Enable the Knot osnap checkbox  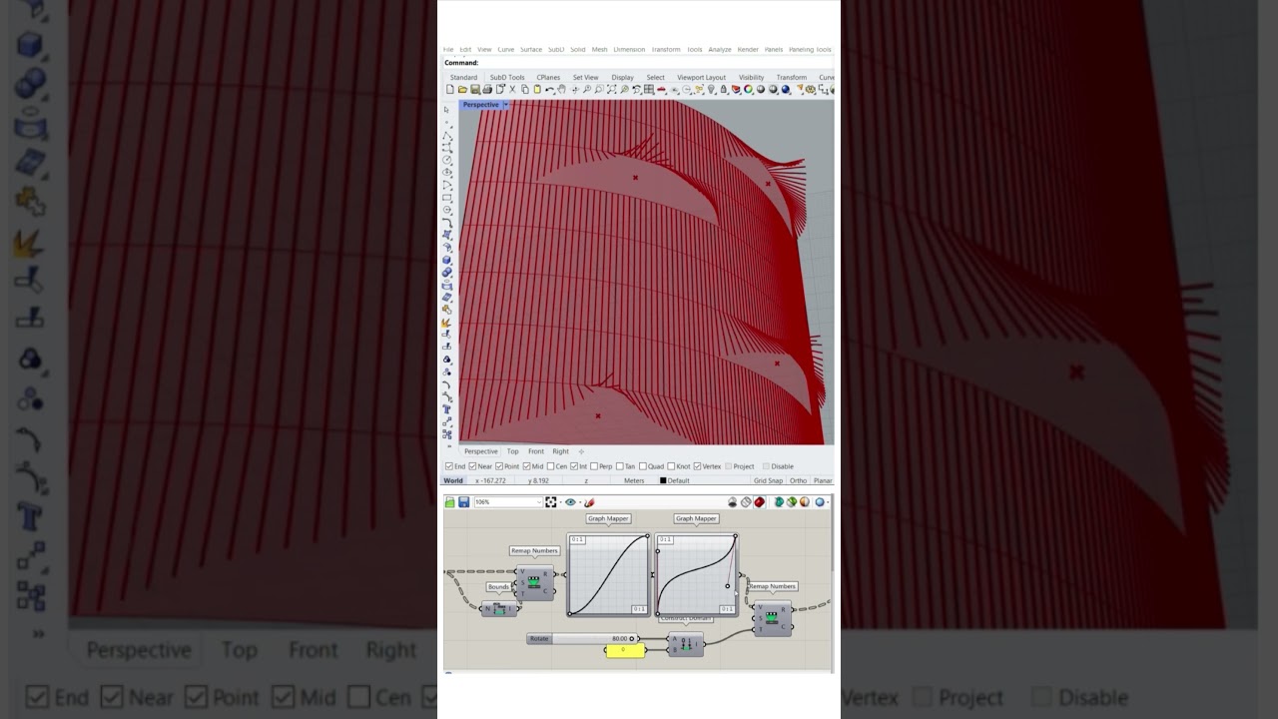click(x=671, y=466)
